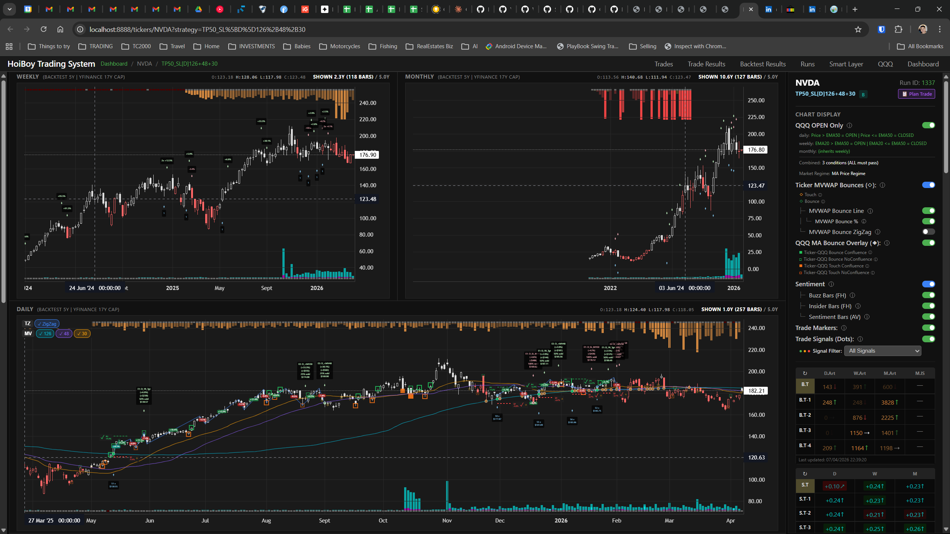Image resolution: width=950 pixels, height=534 pixels.
Task: Show info icon beside MVWAP Bounce Line
Action: pos(870,211)
